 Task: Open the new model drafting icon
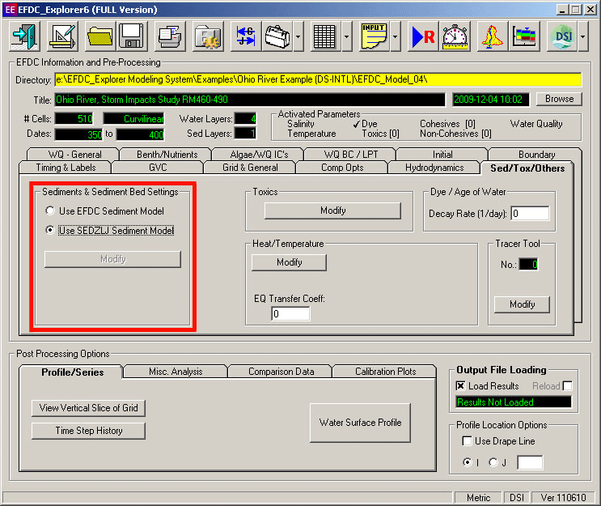coord(62,36)
